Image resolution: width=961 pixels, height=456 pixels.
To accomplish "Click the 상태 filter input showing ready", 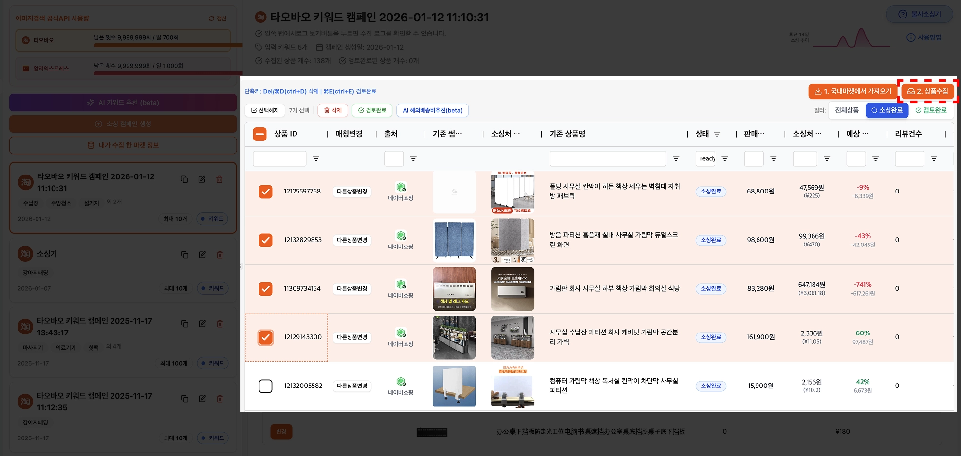I will click(705, 158).
